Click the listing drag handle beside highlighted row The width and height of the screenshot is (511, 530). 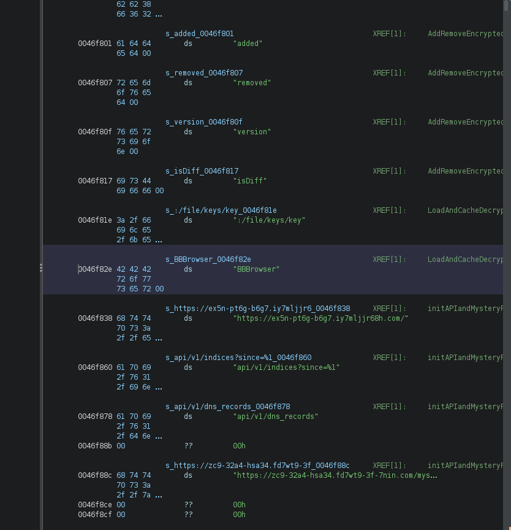pos(41,268)
